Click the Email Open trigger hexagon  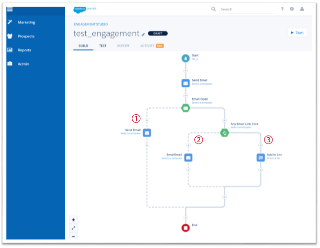click(x=185, y=108)
